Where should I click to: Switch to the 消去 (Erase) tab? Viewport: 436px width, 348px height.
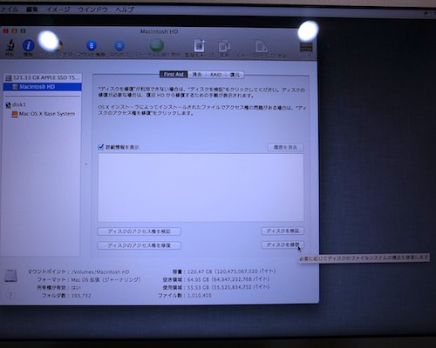click(197, 75)
